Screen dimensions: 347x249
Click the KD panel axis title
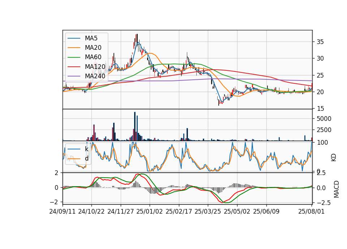(334, 158)
